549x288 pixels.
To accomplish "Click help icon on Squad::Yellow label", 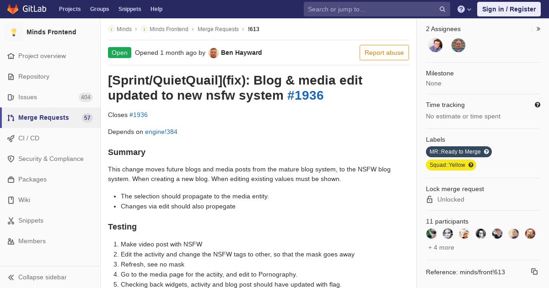I will pyautogui.click(x=471, y=165).
